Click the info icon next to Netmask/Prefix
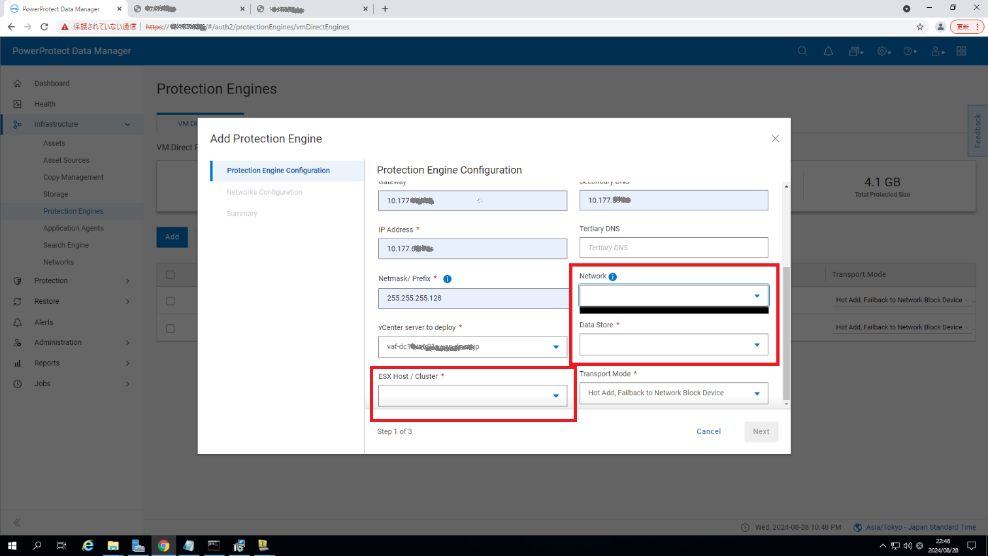Screen dimensions: 988x556 (448, 279)
